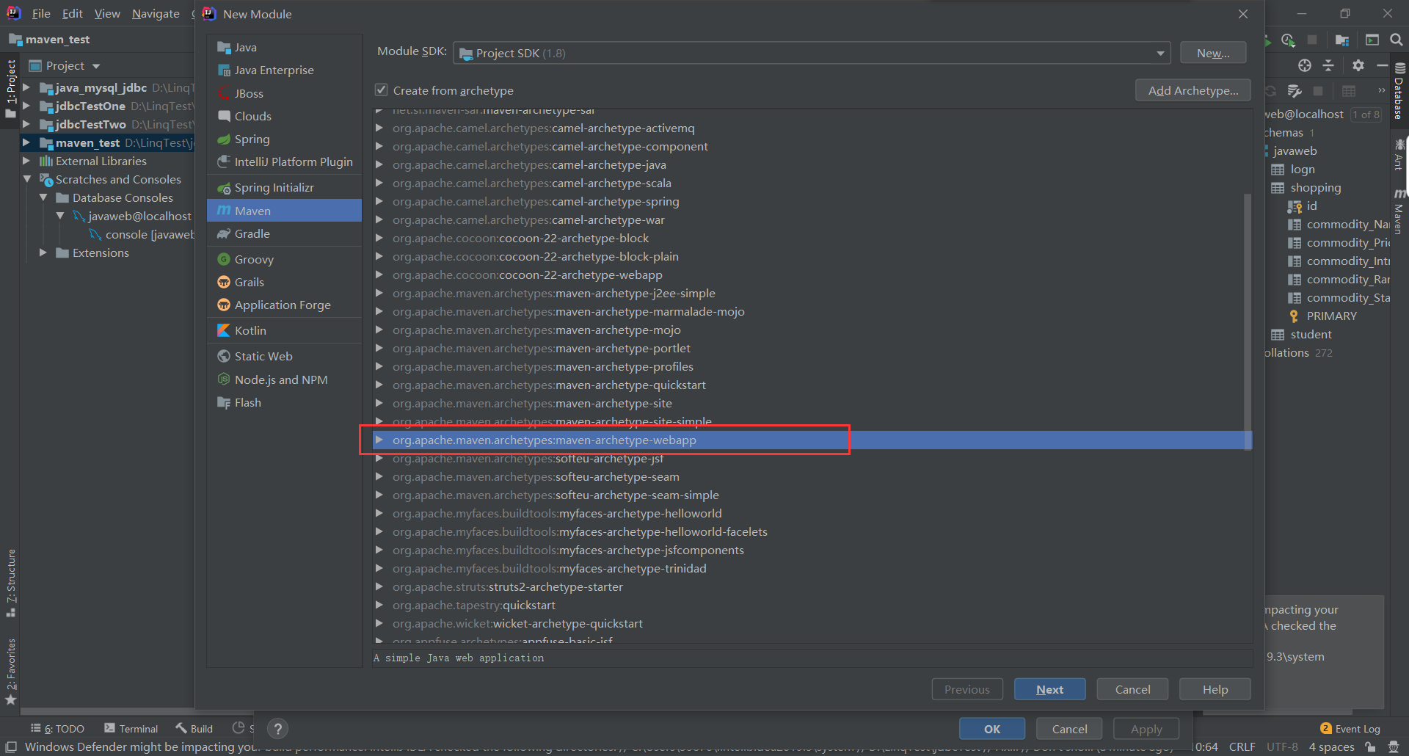Open the Module SDK dropdown

[812, 53]
